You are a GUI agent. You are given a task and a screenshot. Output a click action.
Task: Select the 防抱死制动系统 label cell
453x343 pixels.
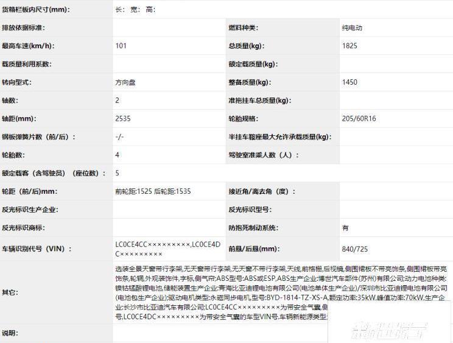(x=253, y=228)
